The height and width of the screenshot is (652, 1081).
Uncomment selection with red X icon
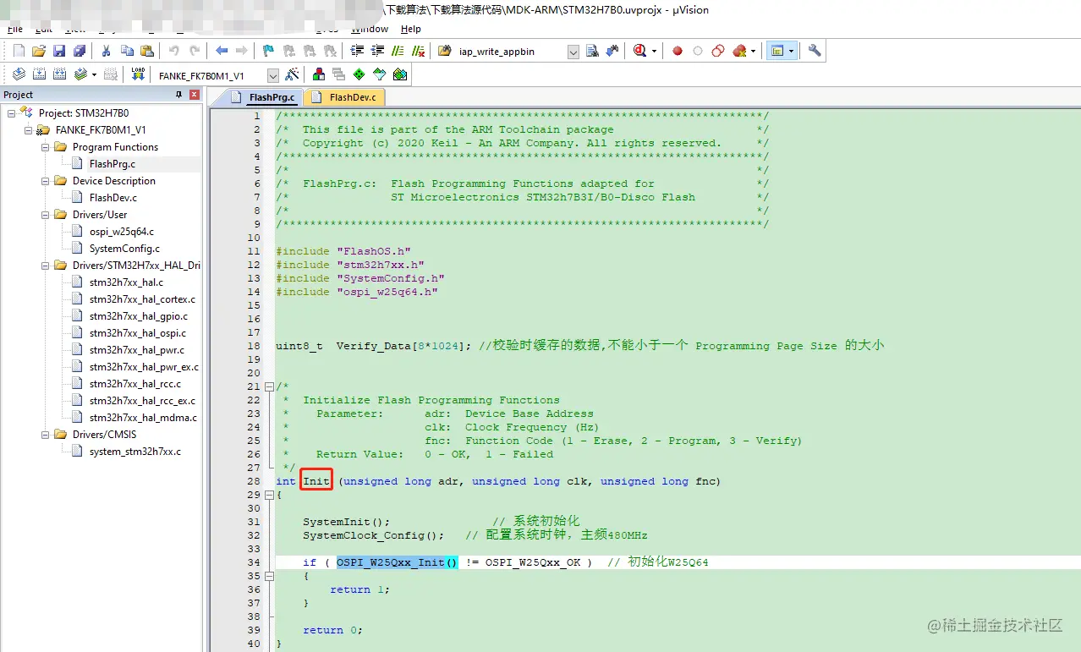(x=418, y=51)
